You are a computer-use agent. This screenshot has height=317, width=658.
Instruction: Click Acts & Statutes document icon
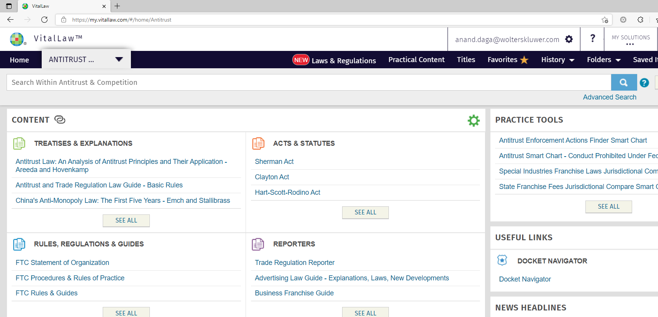coord(258,143)
